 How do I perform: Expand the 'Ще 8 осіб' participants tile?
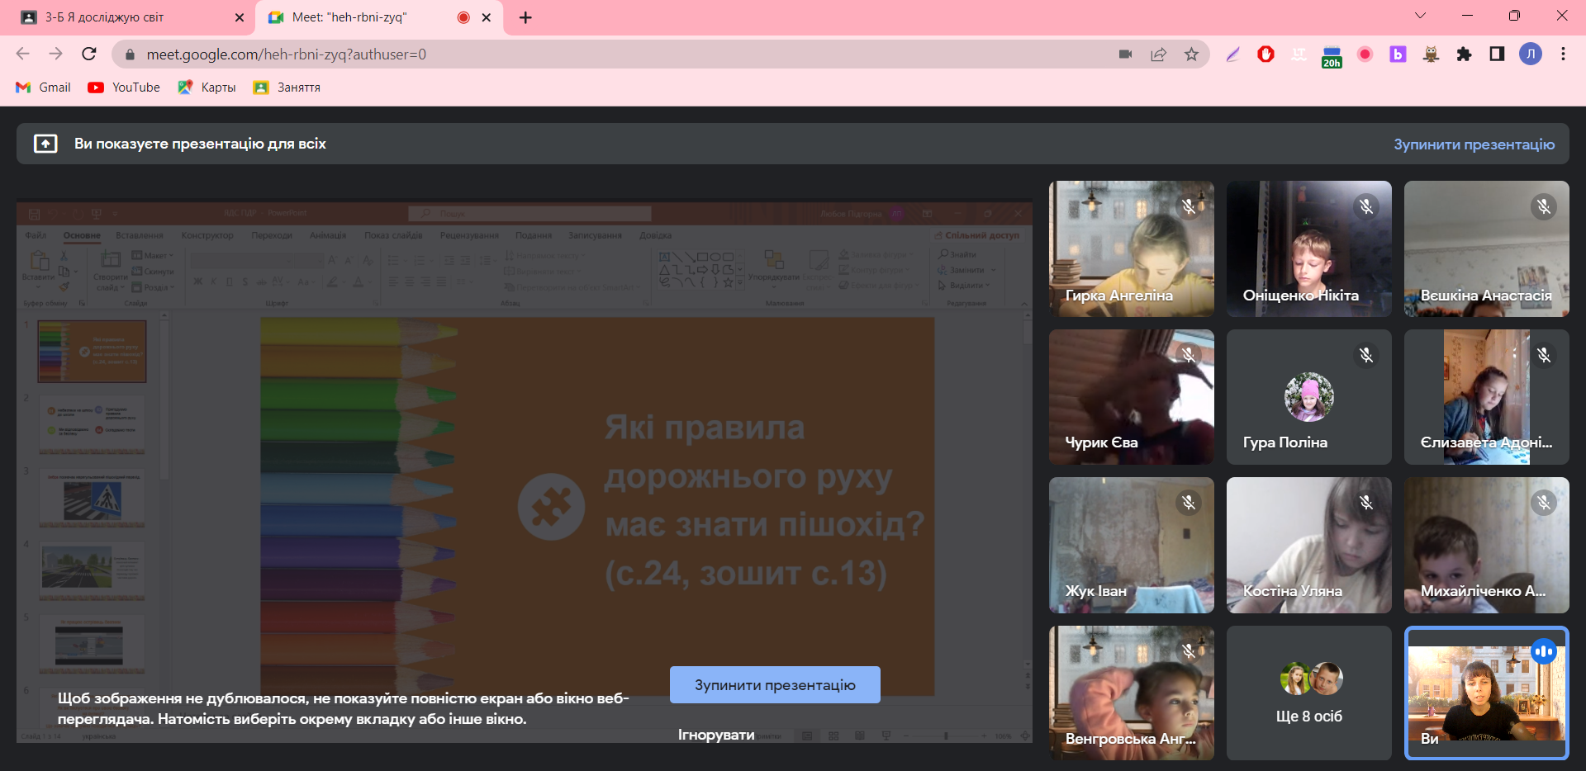pos(1308,693)
